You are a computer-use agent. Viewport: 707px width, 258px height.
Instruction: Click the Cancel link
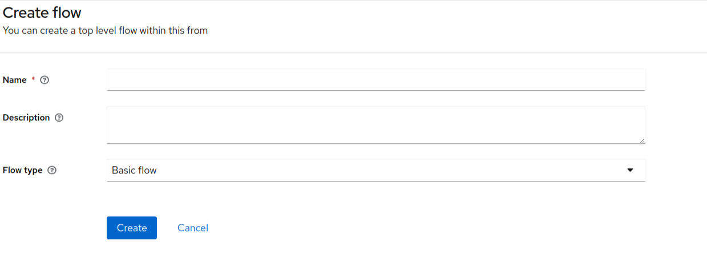pyautogui.click(x=193, y=228)
